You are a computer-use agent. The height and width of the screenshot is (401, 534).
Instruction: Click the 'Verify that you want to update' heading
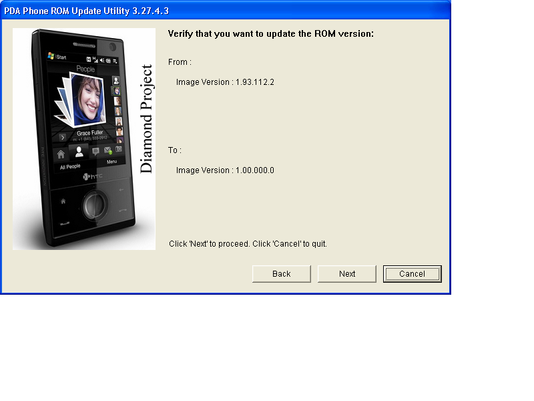coord(271,34)
